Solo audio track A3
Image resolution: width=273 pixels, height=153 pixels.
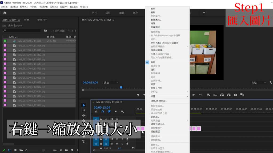tap(122, 144)
